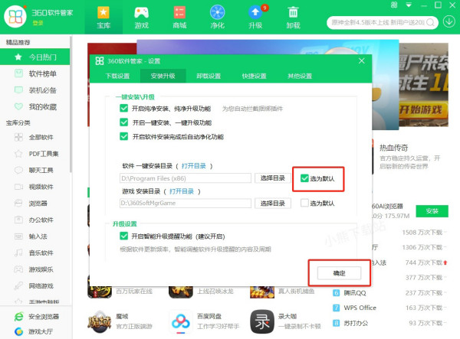Screen dimensions: 460x339
Task: Toggle 开启纯净安装、纯净升级功能 checkbox
Action: 123,109
